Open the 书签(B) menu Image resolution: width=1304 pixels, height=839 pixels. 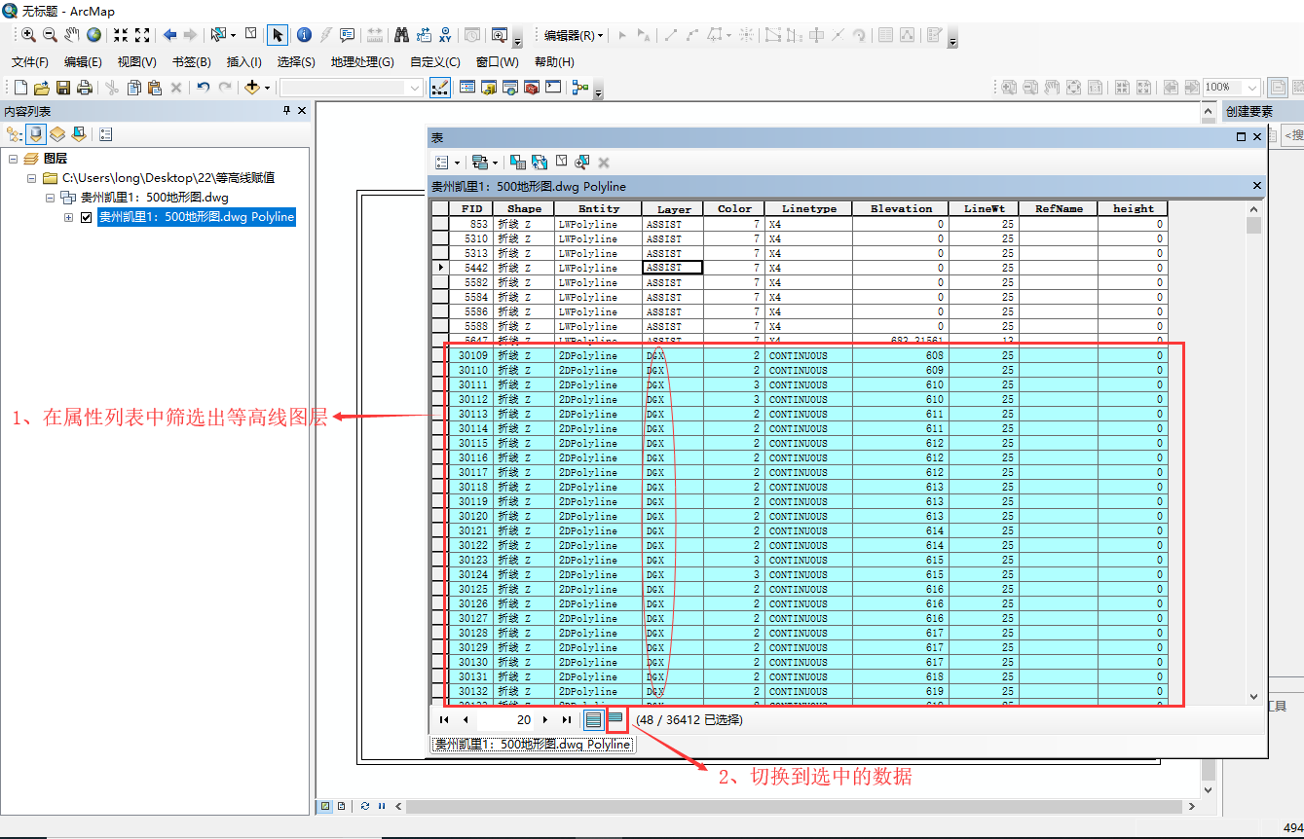pos(191,62)
